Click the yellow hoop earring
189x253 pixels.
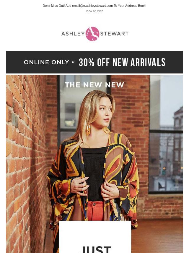88,130
